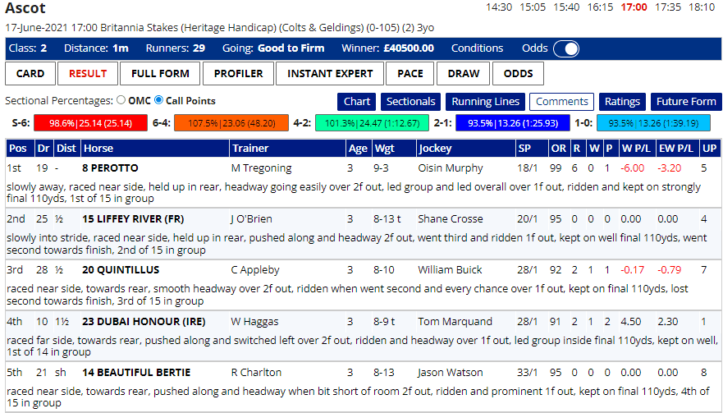Open the CARD tab
Screen dimensions: 723x413
(x=30, y=74)
